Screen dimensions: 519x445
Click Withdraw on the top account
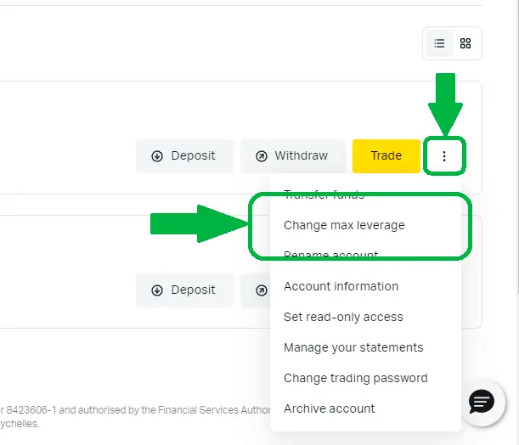[x=292, y=156]
